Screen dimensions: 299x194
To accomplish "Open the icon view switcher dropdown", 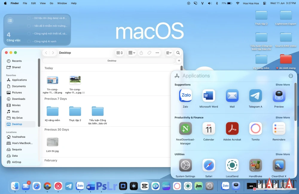I will (120, 53).
